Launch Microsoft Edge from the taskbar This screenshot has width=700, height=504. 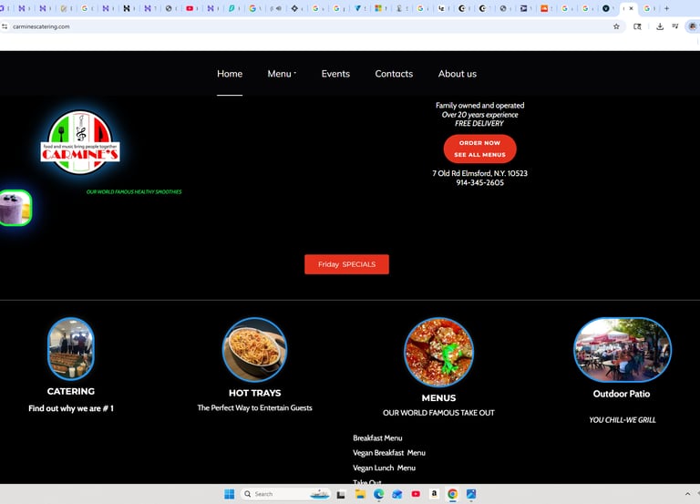tap(378, 494)
